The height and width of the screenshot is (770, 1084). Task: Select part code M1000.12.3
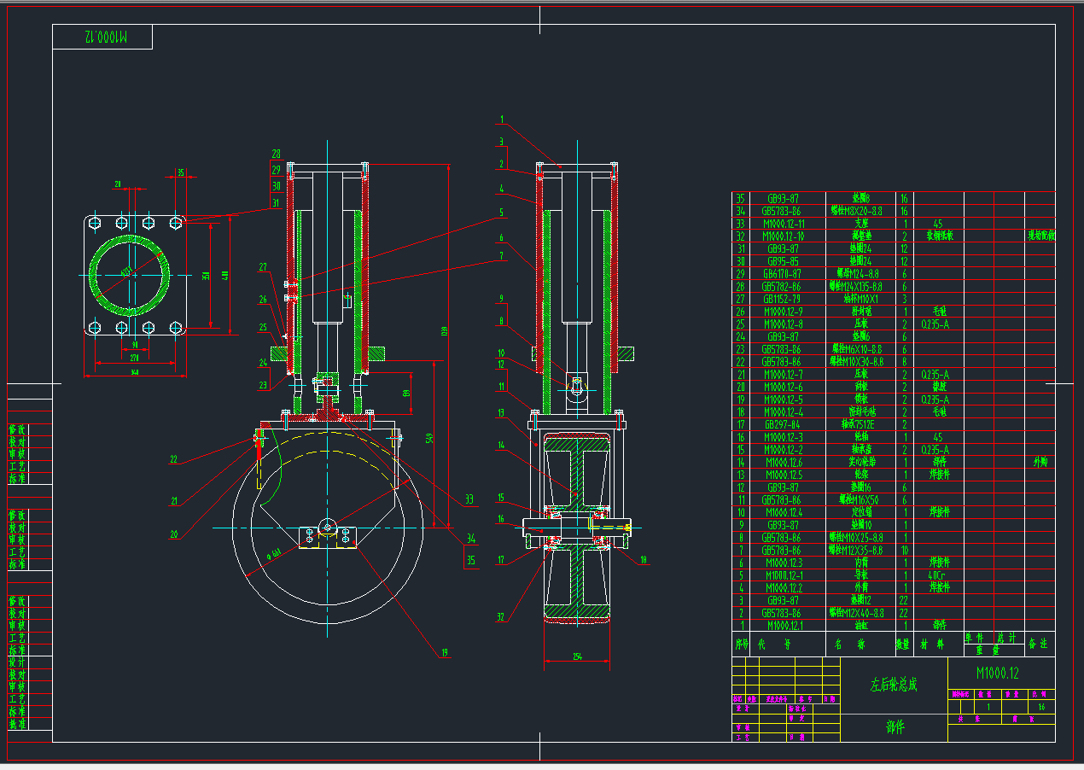click(x=784, y=563)
